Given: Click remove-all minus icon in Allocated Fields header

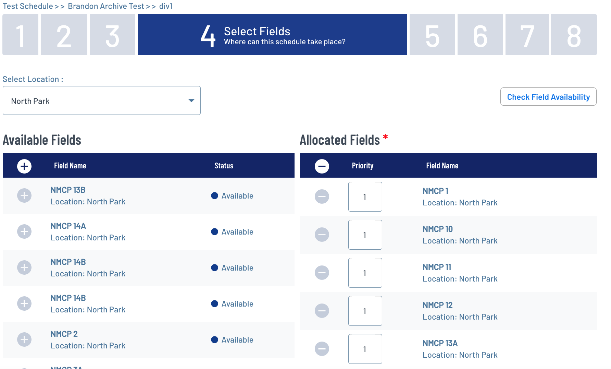Looking at the screenshot, I should 322,166.
